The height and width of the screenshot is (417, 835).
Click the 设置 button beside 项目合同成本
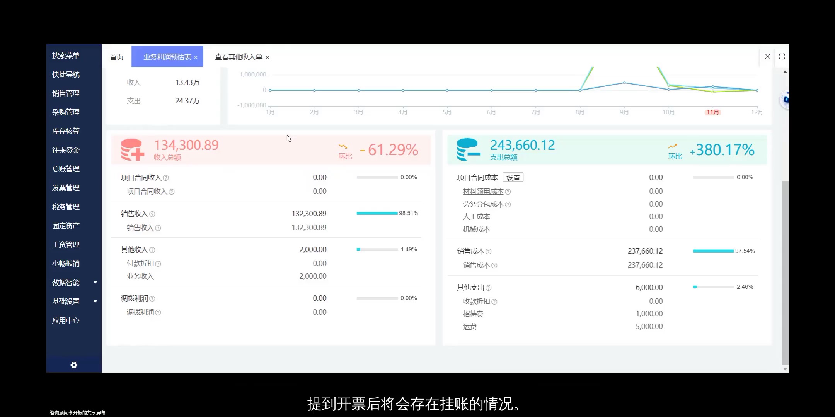click(513, 177)
